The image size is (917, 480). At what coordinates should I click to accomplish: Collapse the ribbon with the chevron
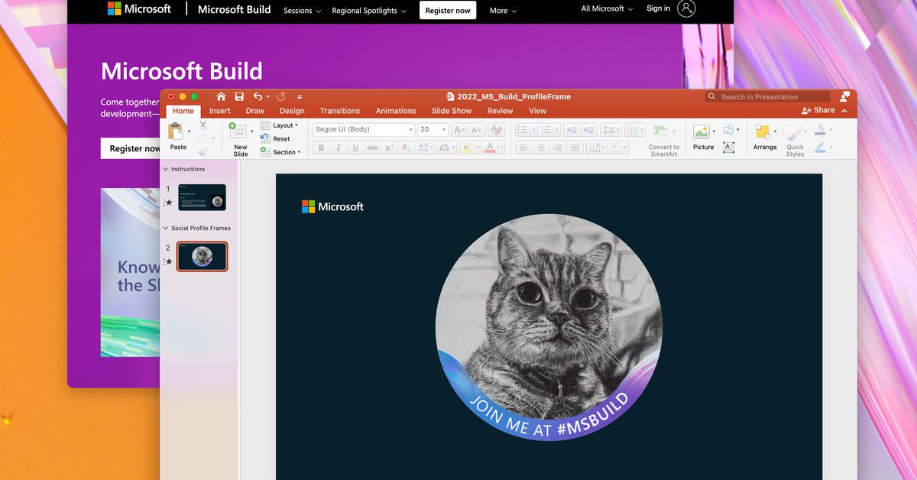coord(844,111)
